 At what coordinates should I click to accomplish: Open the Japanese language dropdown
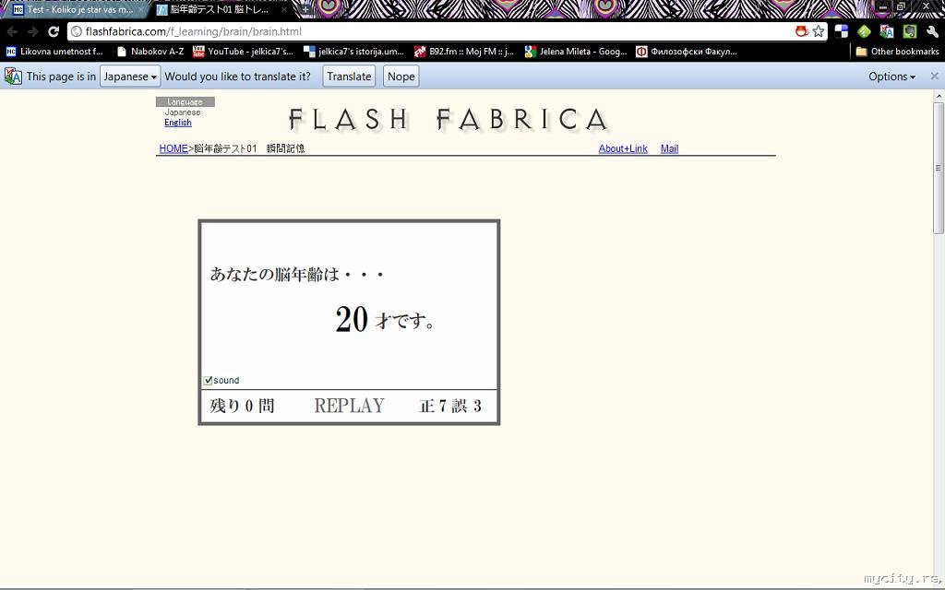(x=129, y=77)
